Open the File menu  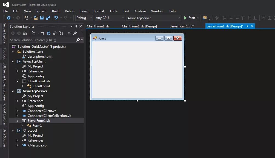coord(5,11)
